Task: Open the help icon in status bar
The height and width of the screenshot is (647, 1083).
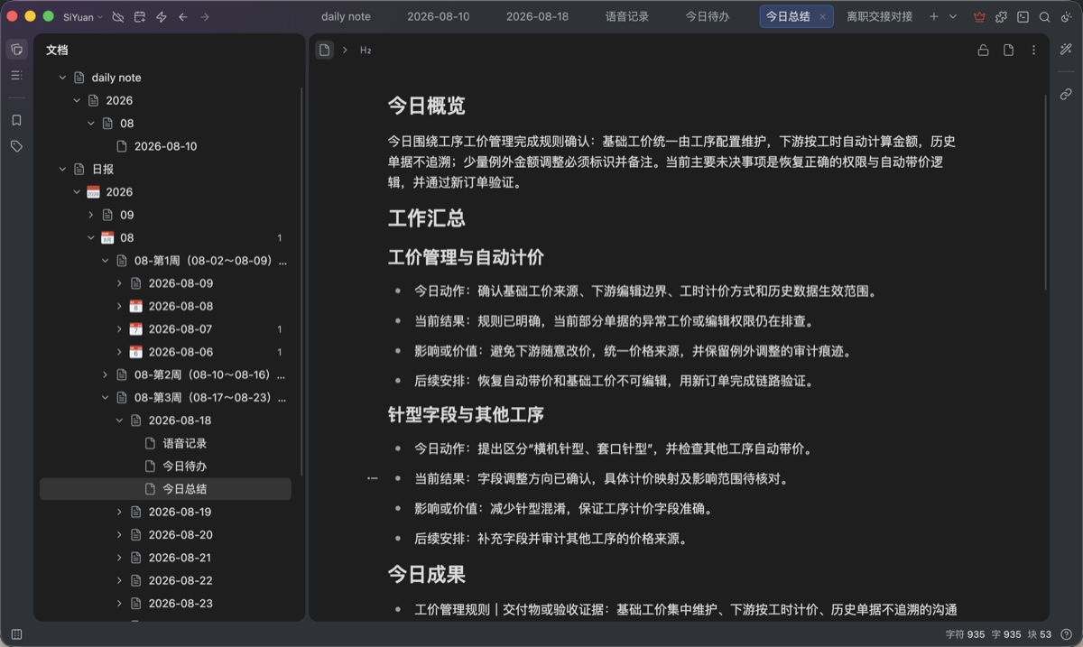Action: tap(1067, 634)
